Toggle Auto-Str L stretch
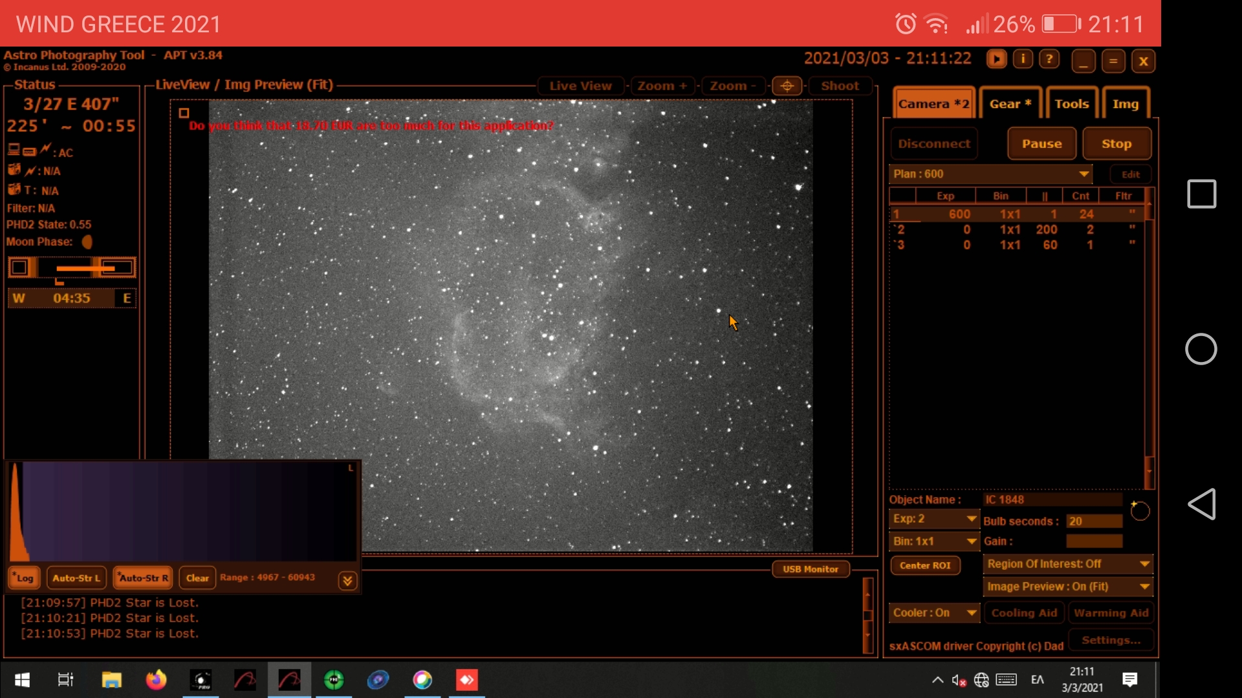Viewport: 1242px width, 698px height. click(x=76, y=578)
